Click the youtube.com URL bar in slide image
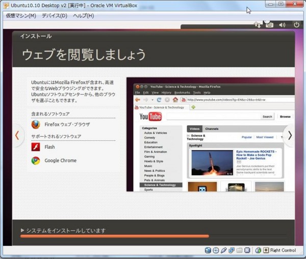Screen dimensions: 306x259 [238, 100]
